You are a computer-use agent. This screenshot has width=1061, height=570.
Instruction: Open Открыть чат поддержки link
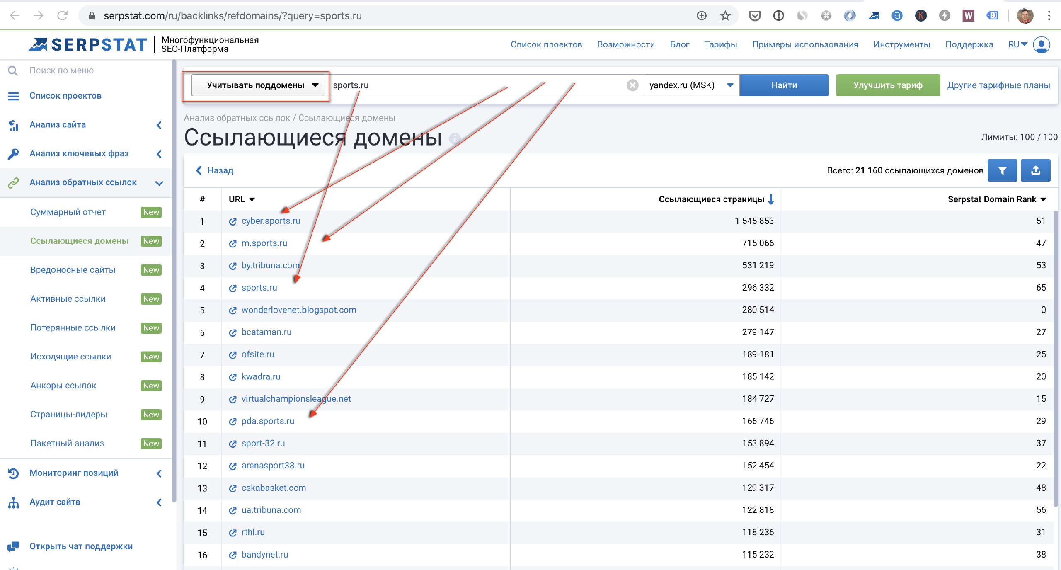tap(81, 546)
